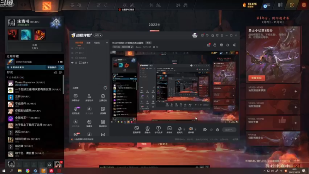Open the chat avatar with red badge
The width and height of the screenshot is (309, 174).
tap(58, 164)
